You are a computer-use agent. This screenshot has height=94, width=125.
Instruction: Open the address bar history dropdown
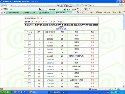coord(77,5)
